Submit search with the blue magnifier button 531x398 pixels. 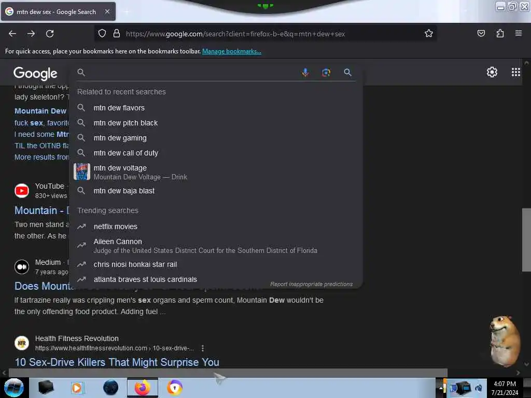(x=347, y=73)
